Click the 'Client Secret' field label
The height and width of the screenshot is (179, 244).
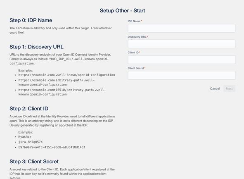point(136,68)
